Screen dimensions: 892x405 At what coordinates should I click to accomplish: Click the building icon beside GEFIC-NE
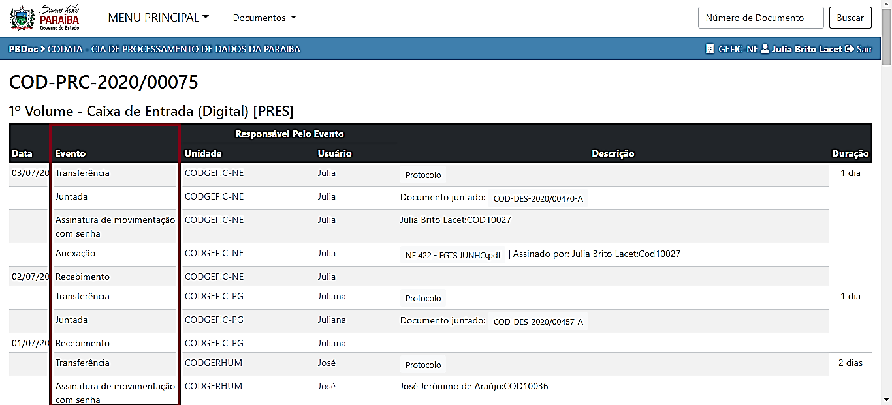pos(710,49)
